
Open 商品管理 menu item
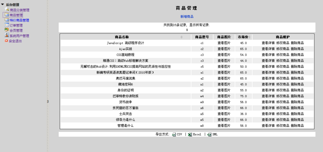click(x=16, y=15)
